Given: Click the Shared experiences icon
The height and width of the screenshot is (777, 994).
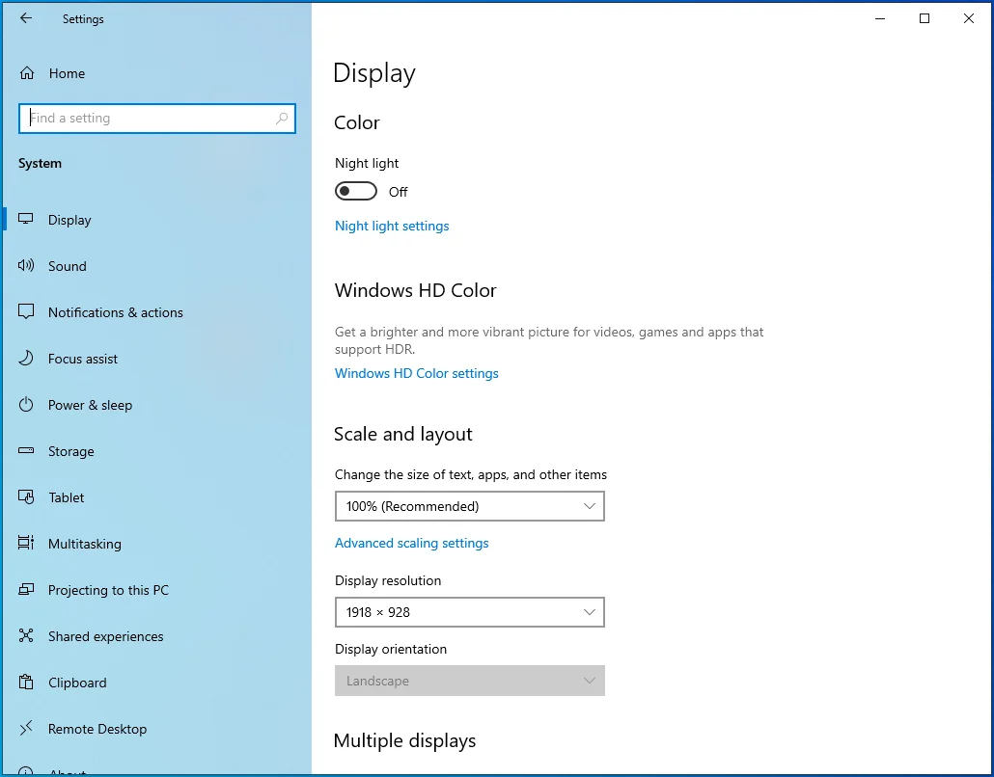Looking at the screenshot, I should [26, 635].
